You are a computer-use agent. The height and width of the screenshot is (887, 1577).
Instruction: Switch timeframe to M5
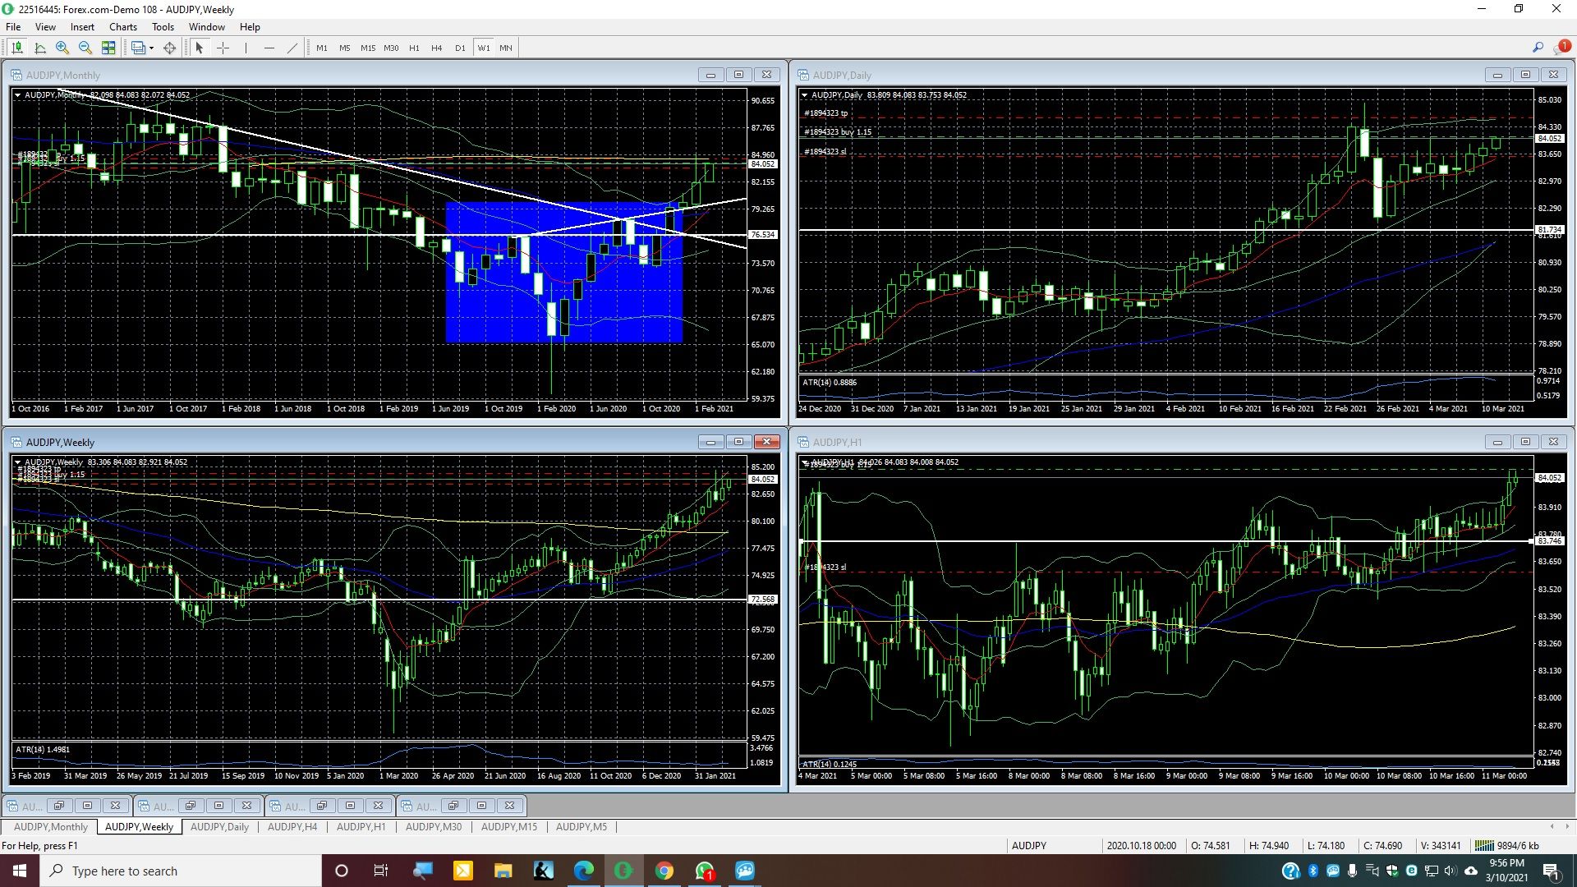(345, 48)
